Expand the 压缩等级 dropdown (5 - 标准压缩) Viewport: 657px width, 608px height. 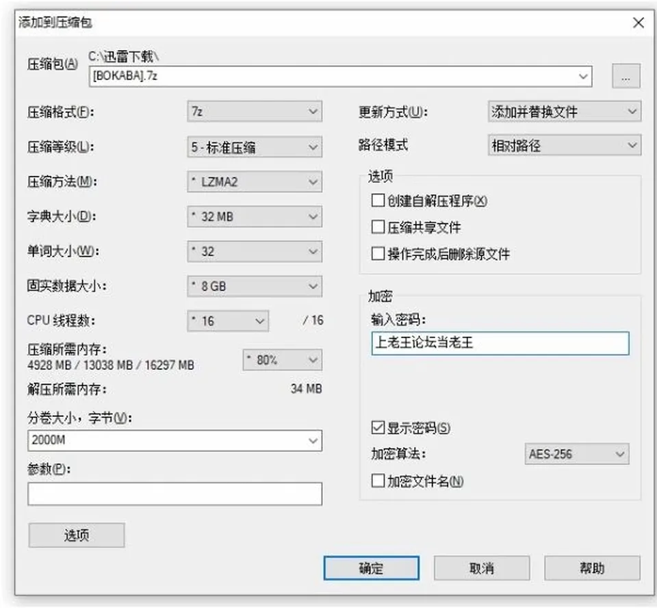click(x=255, y=147)
